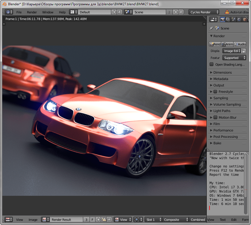
Task: Toggle the lock interface padlock icon
Action: [x=243, y=51]
